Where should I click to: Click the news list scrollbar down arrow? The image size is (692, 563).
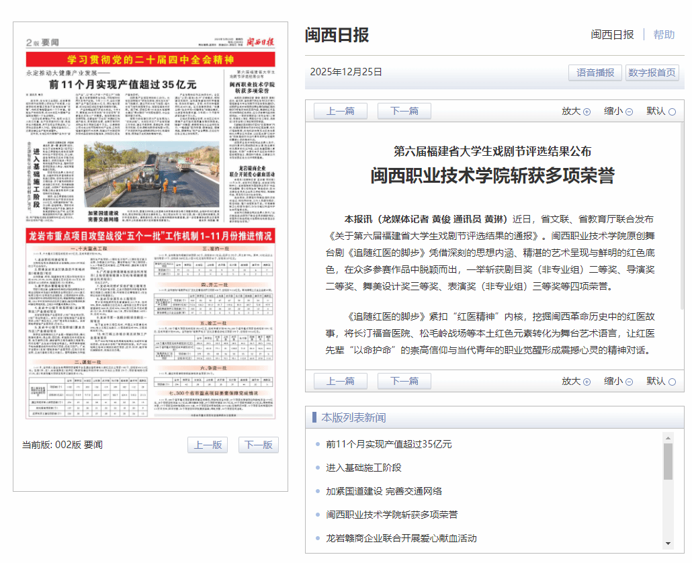pos(668,543)
